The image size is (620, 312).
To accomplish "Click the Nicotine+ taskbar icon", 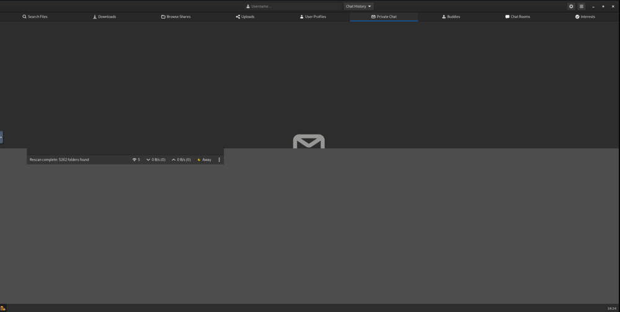I will click(3, 308).
